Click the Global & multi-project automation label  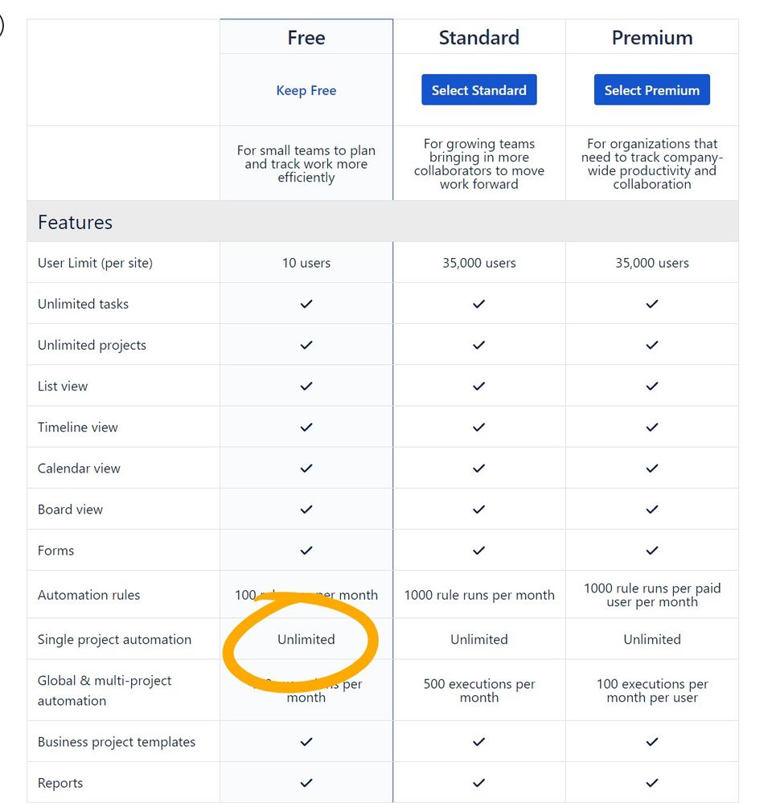[105, 690]
